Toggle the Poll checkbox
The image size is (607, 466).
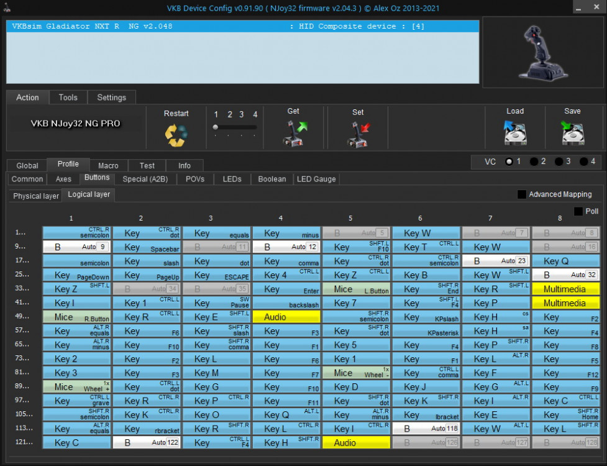coord(578,211)
